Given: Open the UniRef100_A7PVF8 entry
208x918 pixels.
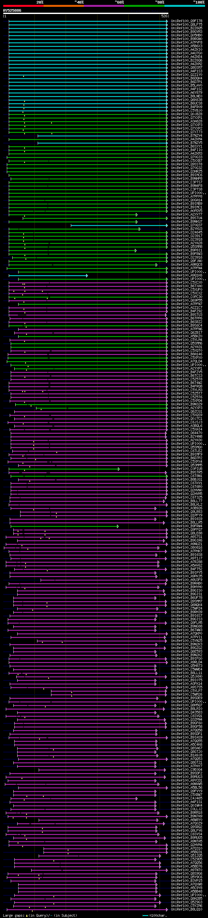Looking at the screenshot, I should [187, 42].
